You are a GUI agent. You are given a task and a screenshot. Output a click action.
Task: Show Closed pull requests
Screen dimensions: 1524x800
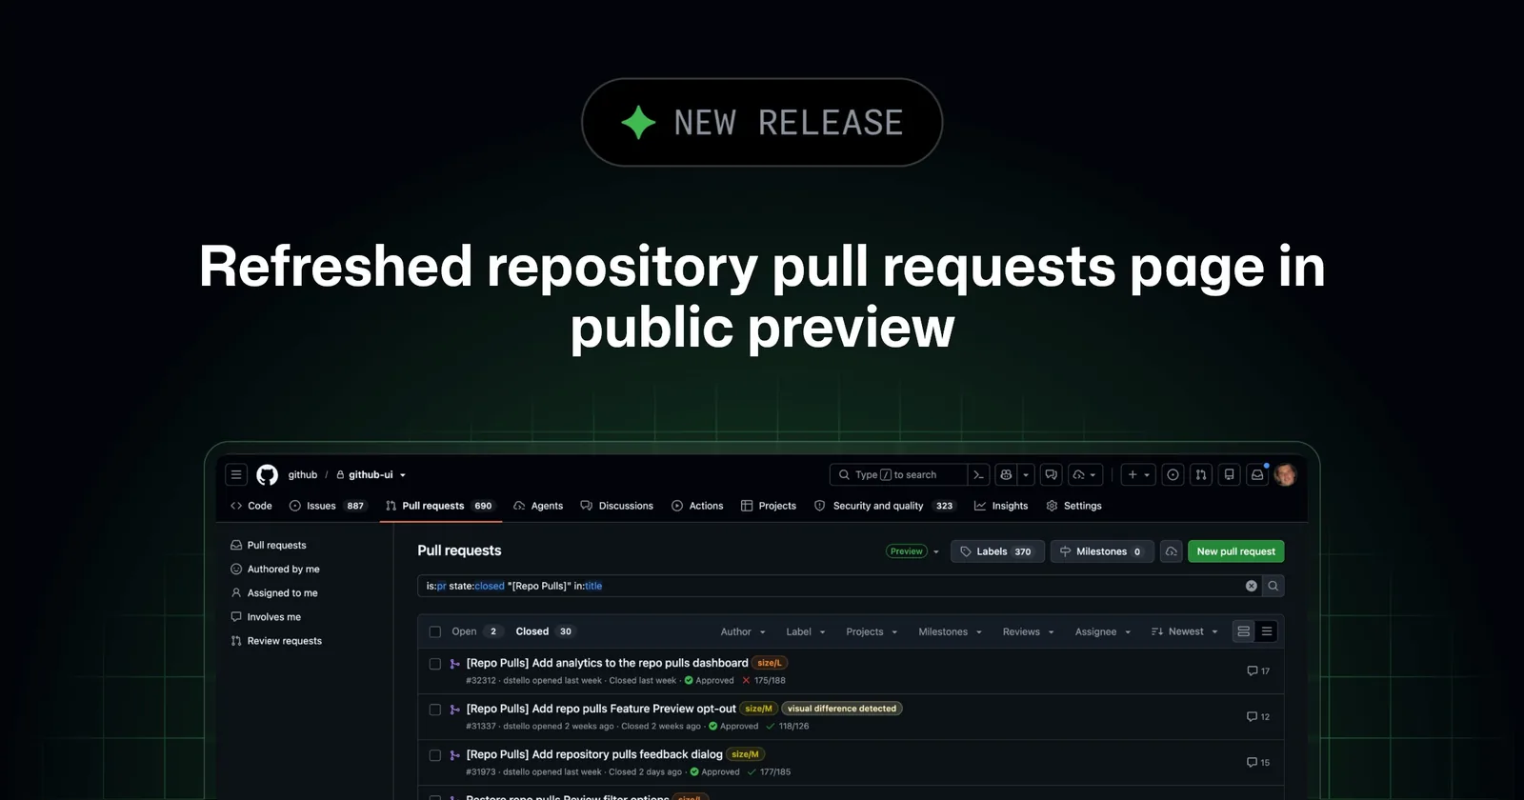click(x=545, y=631)
